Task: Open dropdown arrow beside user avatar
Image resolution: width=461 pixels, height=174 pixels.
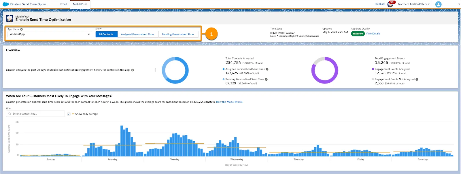Action: (459, 4)
